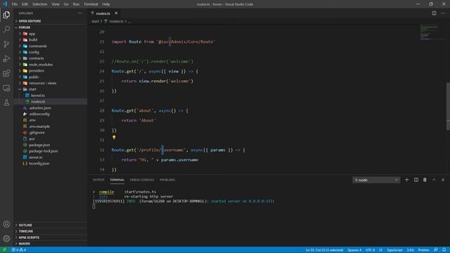This screenshot has width=450, height=253.
Task: Maximize the panel with up chevron
Action: click(x=434, y=180)
